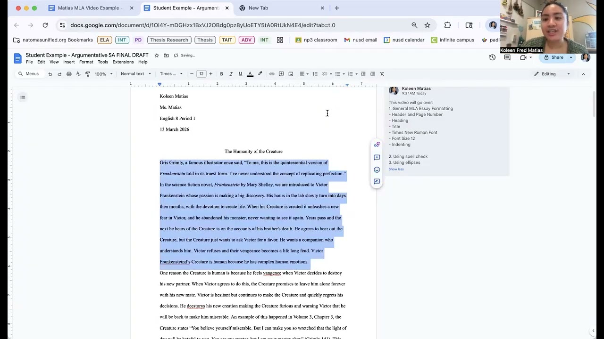The image size is (604, 339).
Task: Open a new browser tab
Action: pyautogui.click(x=336, y=8)
